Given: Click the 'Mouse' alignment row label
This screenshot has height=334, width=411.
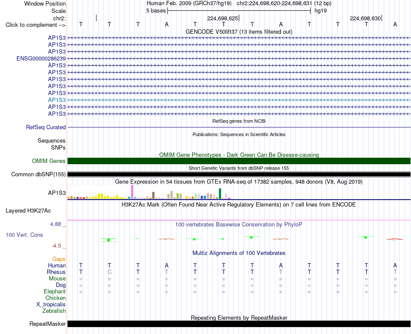Looking at the screenshot, I should point(57,279).
